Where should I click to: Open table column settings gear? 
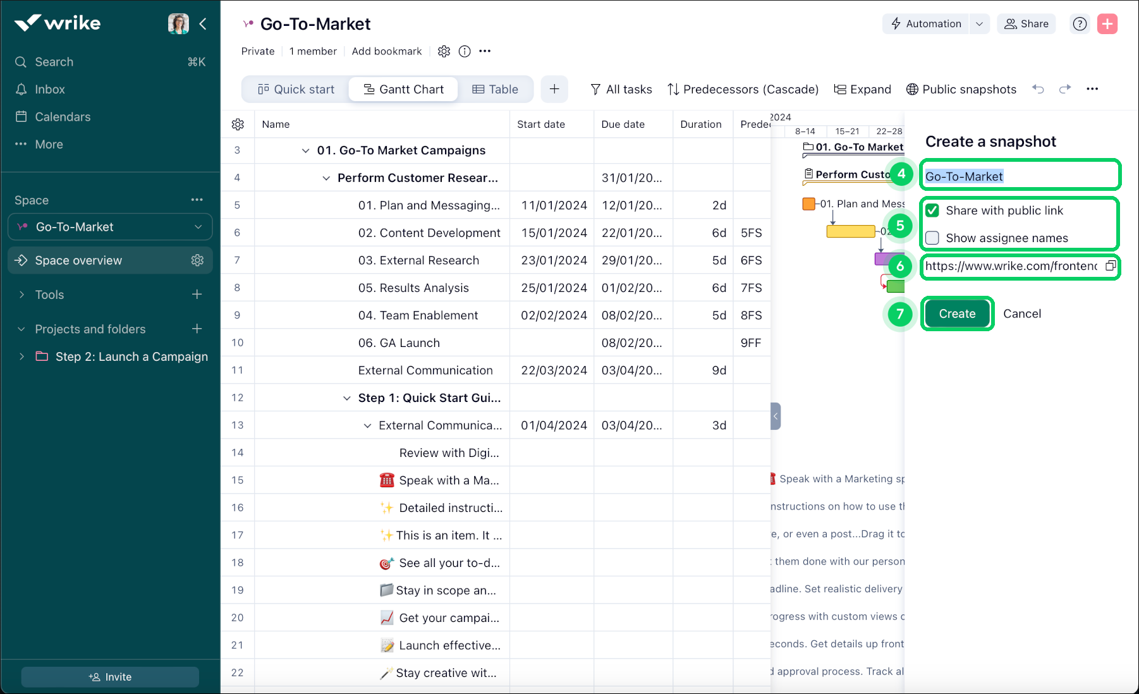pos(238,125)
